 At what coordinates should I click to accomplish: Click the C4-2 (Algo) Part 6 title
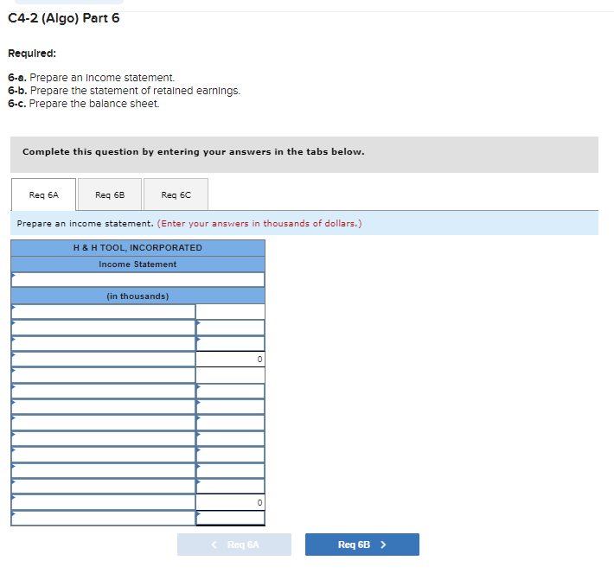point(64,18)
